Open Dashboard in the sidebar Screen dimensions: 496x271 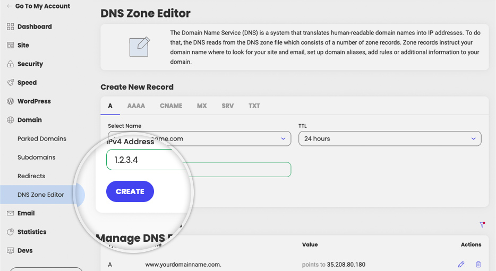click(35, 27)
